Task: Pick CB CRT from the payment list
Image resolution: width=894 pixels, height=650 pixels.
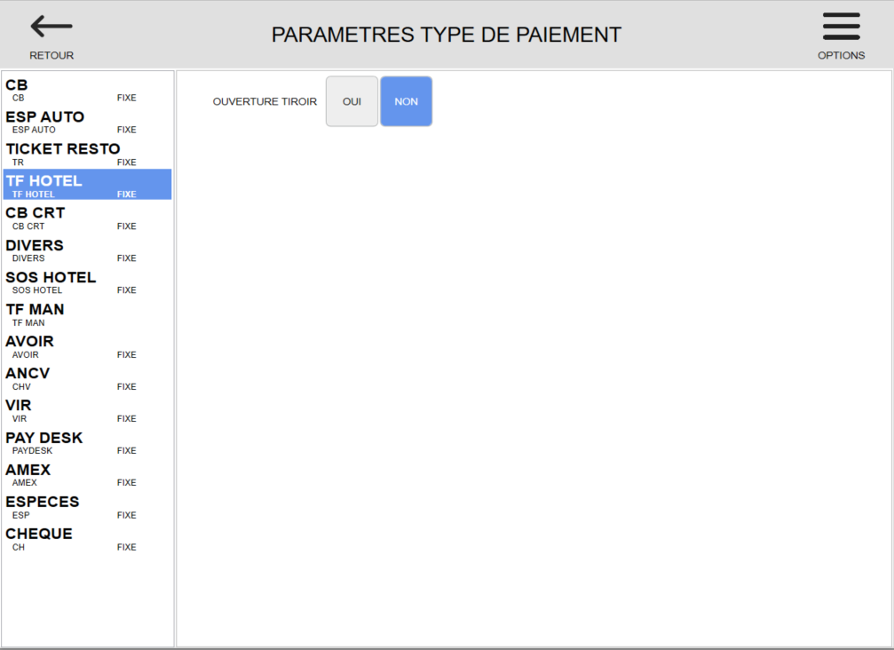Action: (87, 217)
